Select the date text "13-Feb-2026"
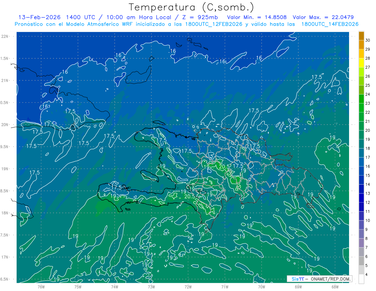Viewport: 376px width, 291px height. 39,17
